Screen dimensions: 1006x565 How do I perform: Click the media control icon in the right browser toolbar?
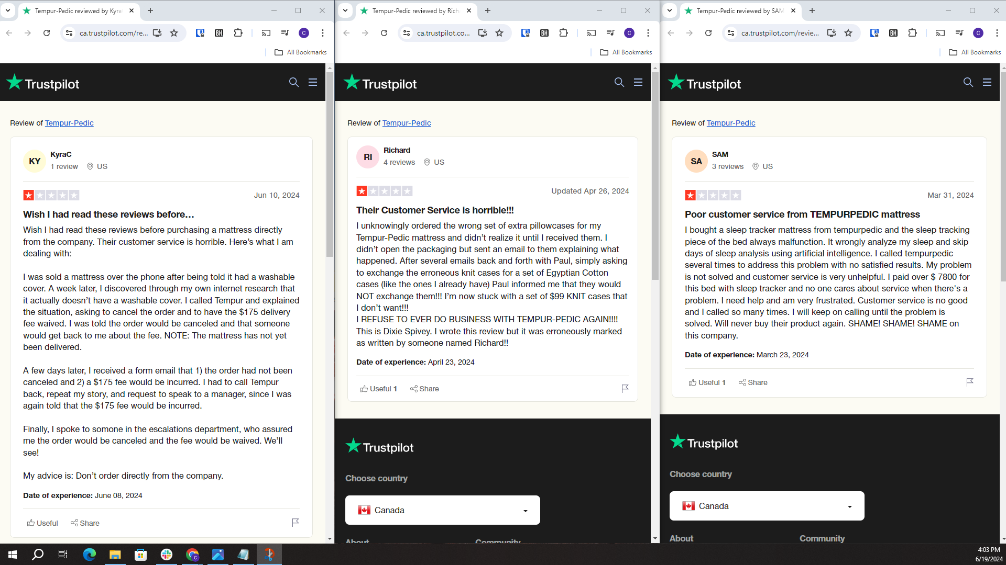[x=959, y=33]
